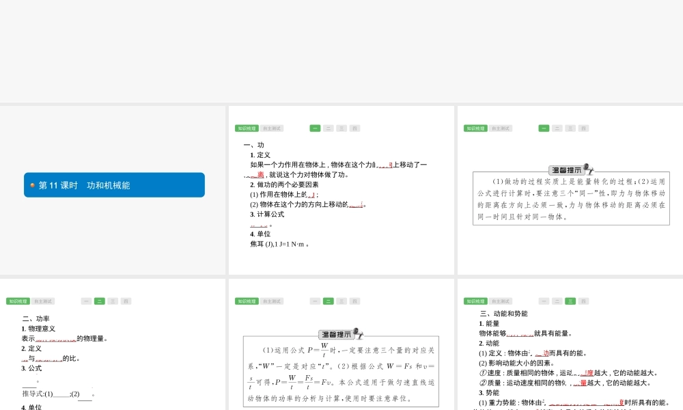The height and width of the screenshot is (410, 683).
Task: Go to section 三 on the 做功的过程 tip slide
Action: click(x=570, y=128)
